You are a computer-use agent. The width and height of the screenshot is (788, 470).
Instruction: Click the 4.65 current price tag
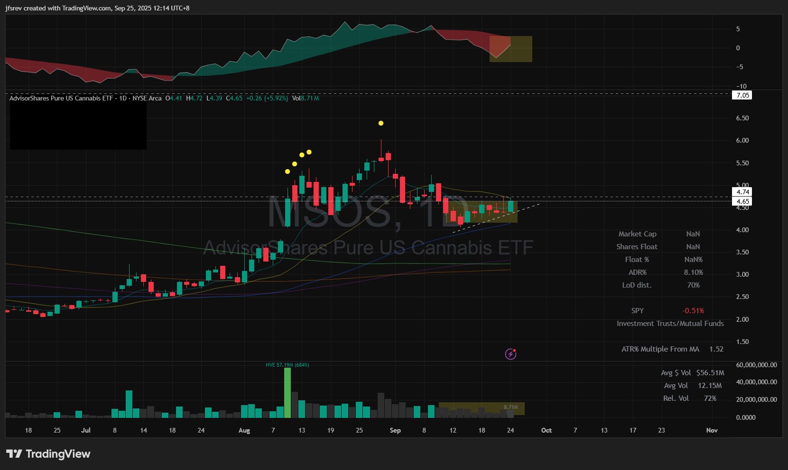pos(742,201)
